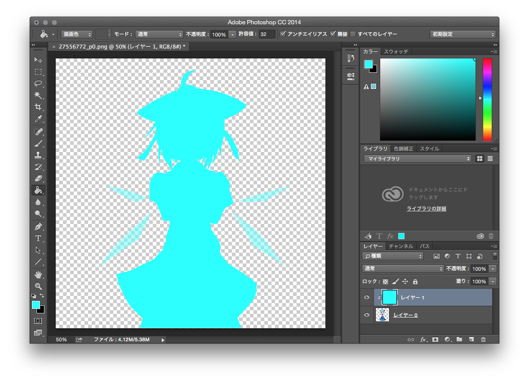Select the Paint Bucket tool
Screen dimensions: 529x384
(38, 190)
